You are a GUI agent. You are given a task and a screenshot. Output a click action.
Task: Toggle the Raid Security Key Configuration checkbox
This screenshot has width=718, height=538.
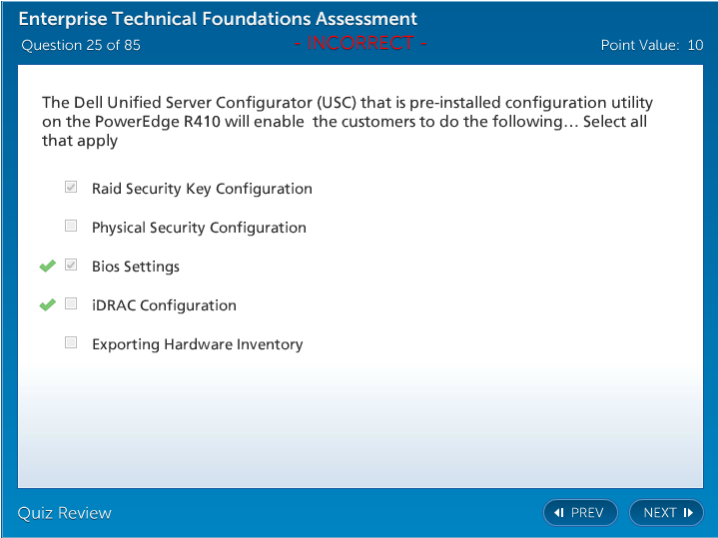click(x=71, y=188)
